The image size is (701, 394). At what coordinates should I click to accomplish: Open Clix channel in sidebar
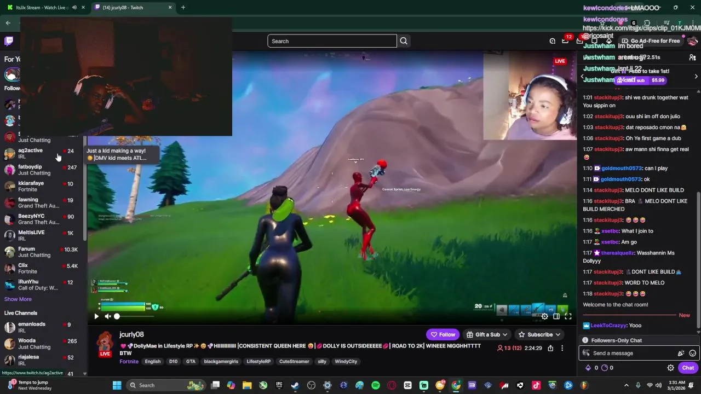[x=42, y=268]
